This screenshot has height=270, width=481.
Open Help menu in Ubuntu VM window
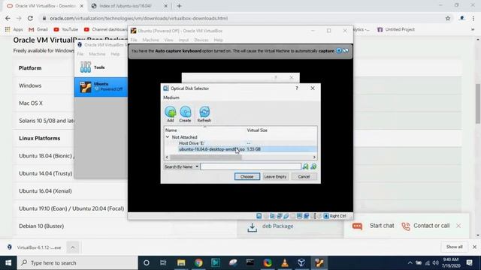[218, 40]
